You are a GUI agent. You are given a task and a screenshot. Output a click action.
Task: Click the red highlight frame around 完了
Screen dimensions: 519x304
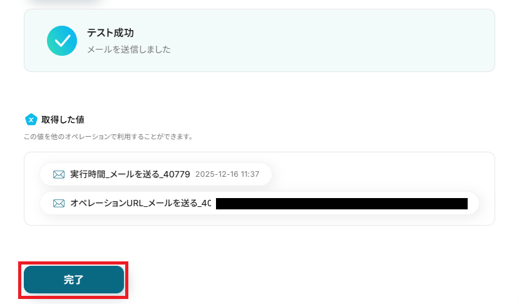click(73, 263)
